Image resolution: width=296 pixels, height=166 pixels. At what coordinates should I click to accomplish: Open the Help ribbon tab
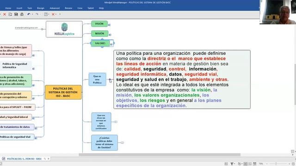click(101, 8)
